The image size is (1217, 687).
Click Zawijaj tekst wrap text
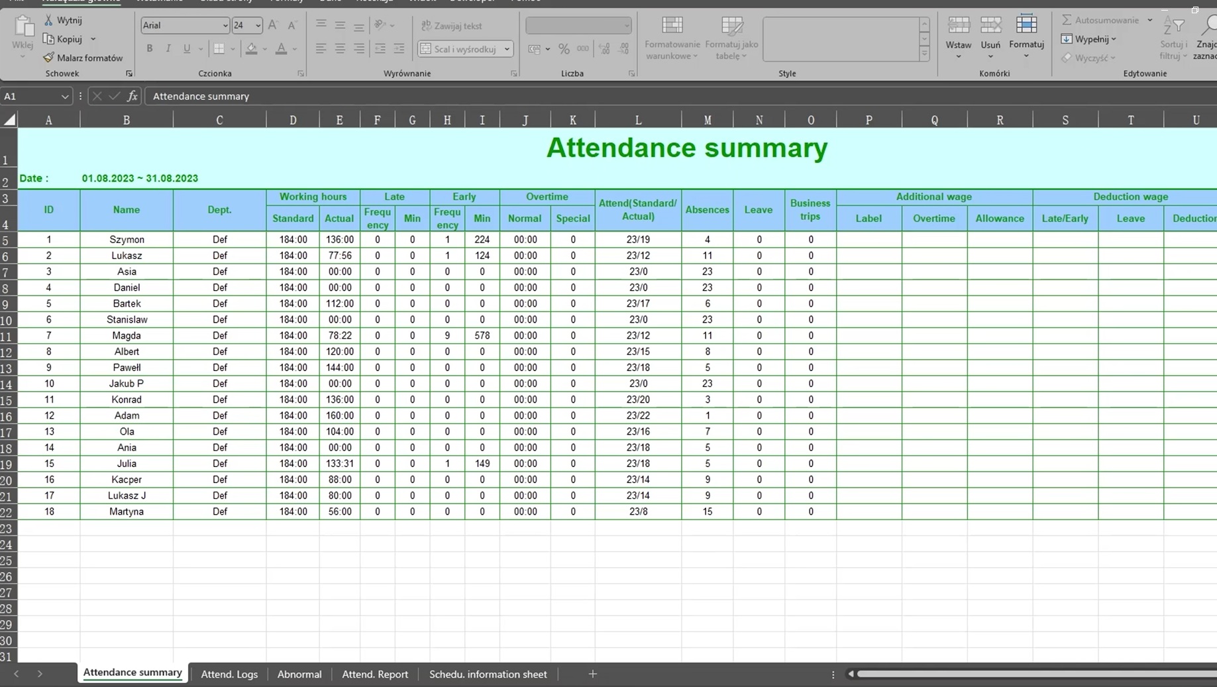tap(452, 26)
